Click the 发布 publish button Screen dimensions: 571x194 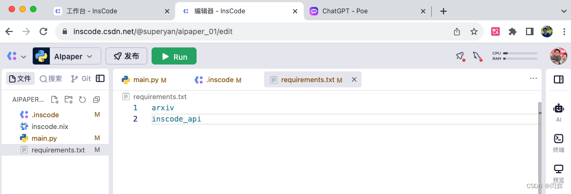126,56
